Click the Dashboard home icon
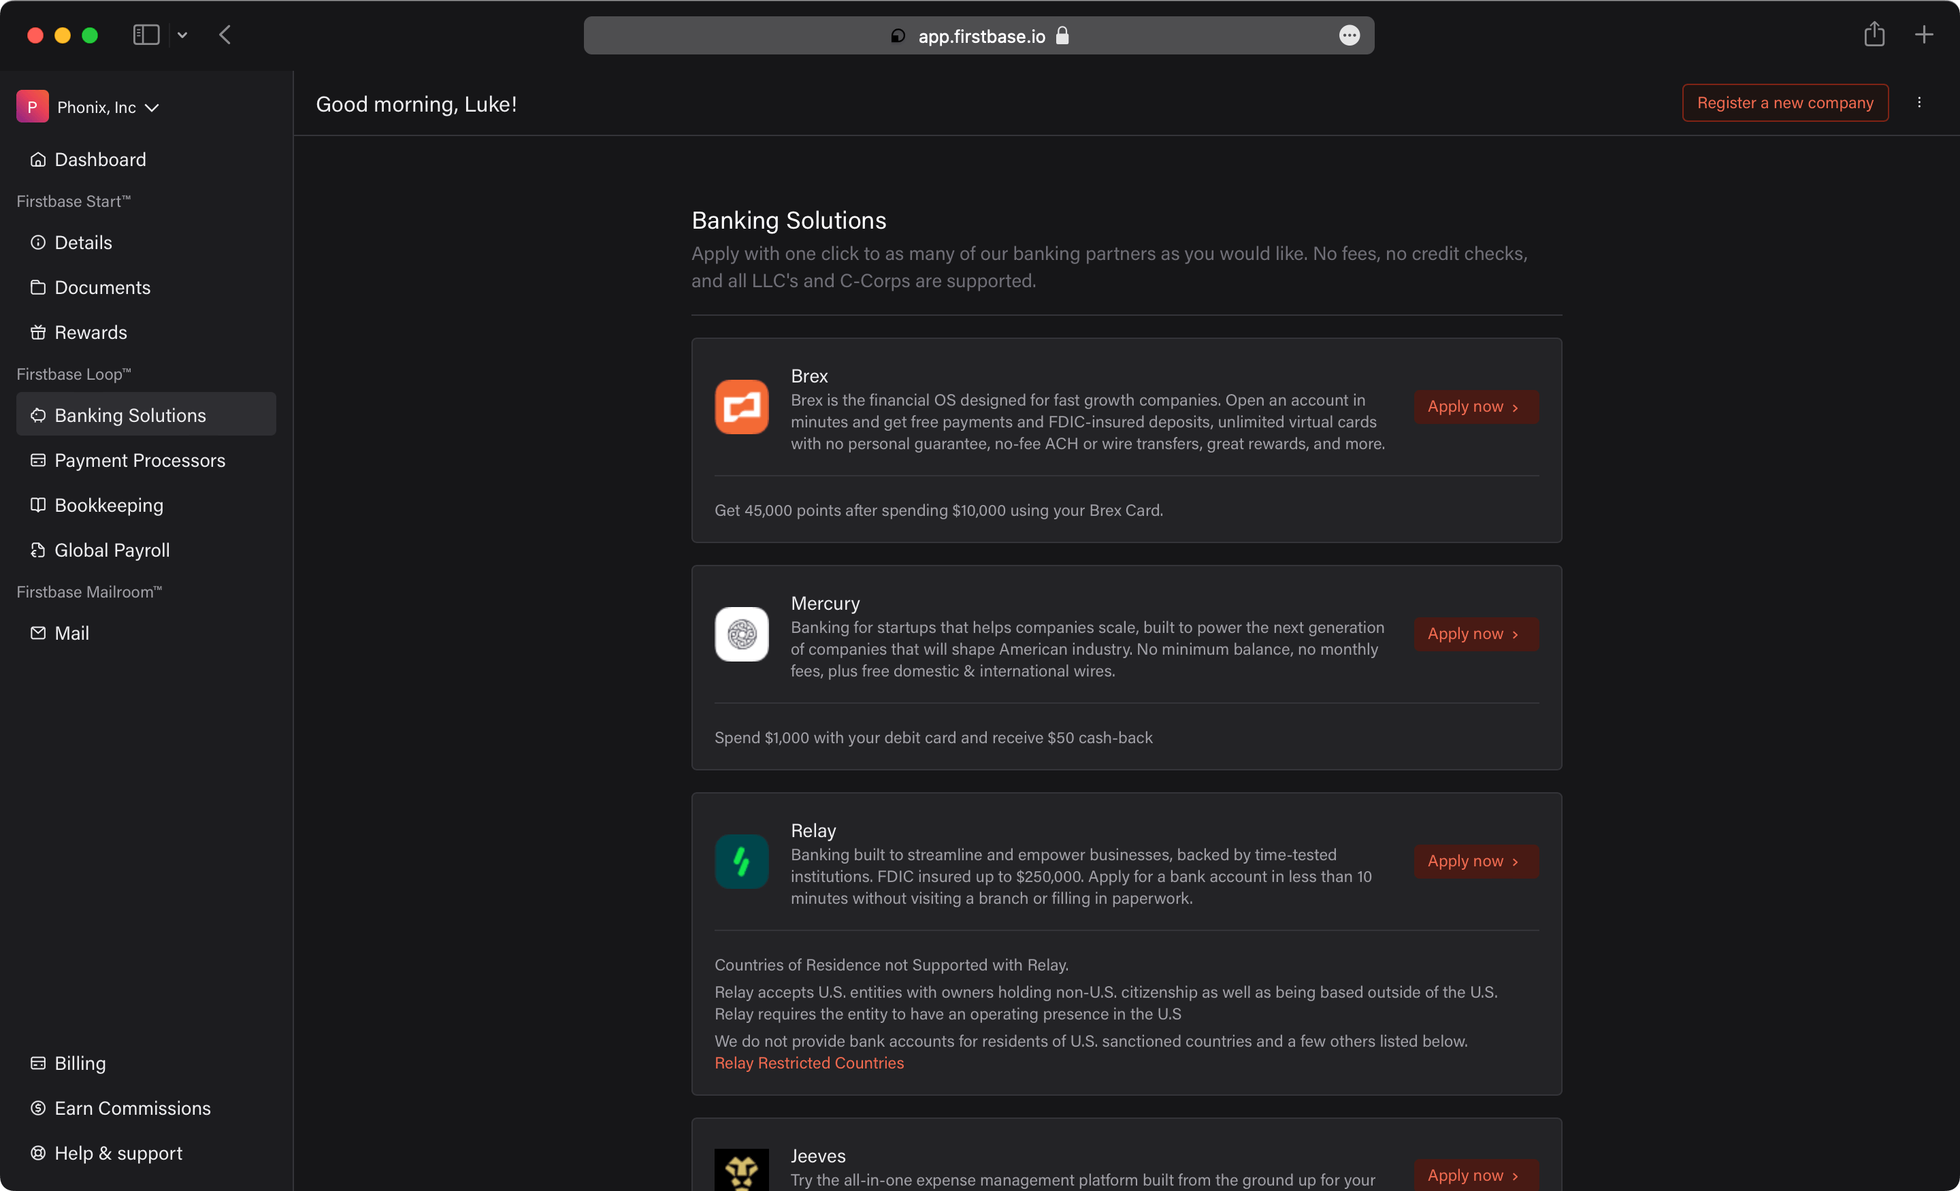Viewport: 1960px width, 1191px height. 37,159
